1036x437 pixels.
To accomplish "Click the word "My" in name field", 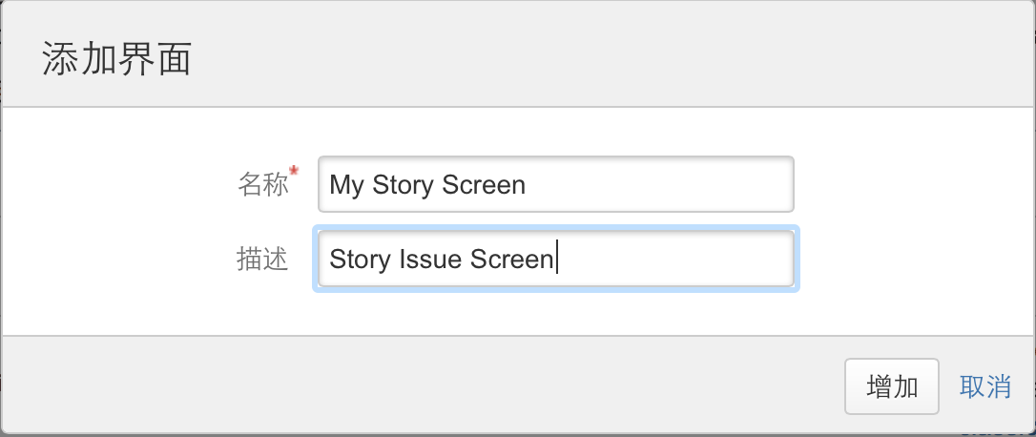I will point(346,184).
